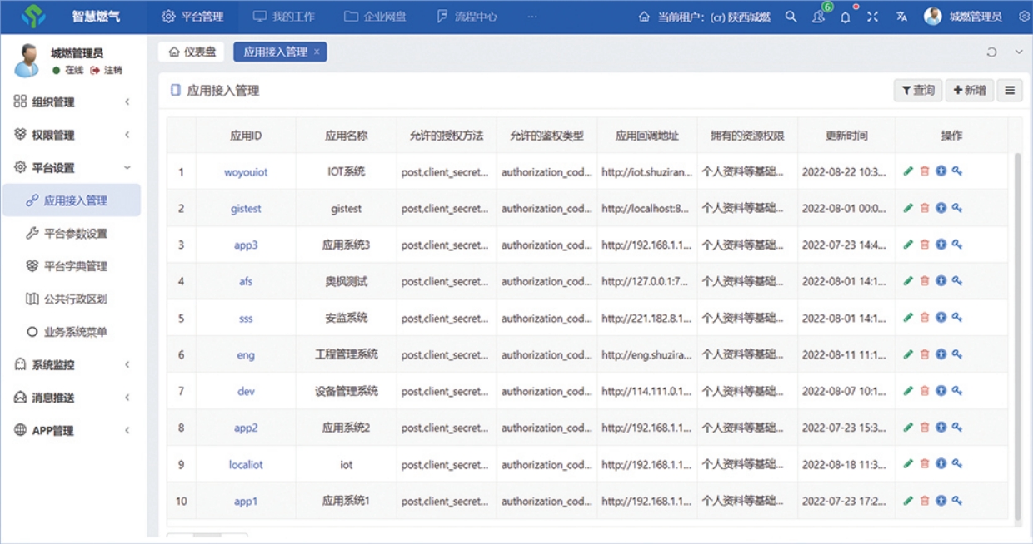The height and width of the screenshot is (544, 1033).
Task: Click the 当前租户 陕西城燃 indicator
Action: pyautogui.click(x=705, y=17)
